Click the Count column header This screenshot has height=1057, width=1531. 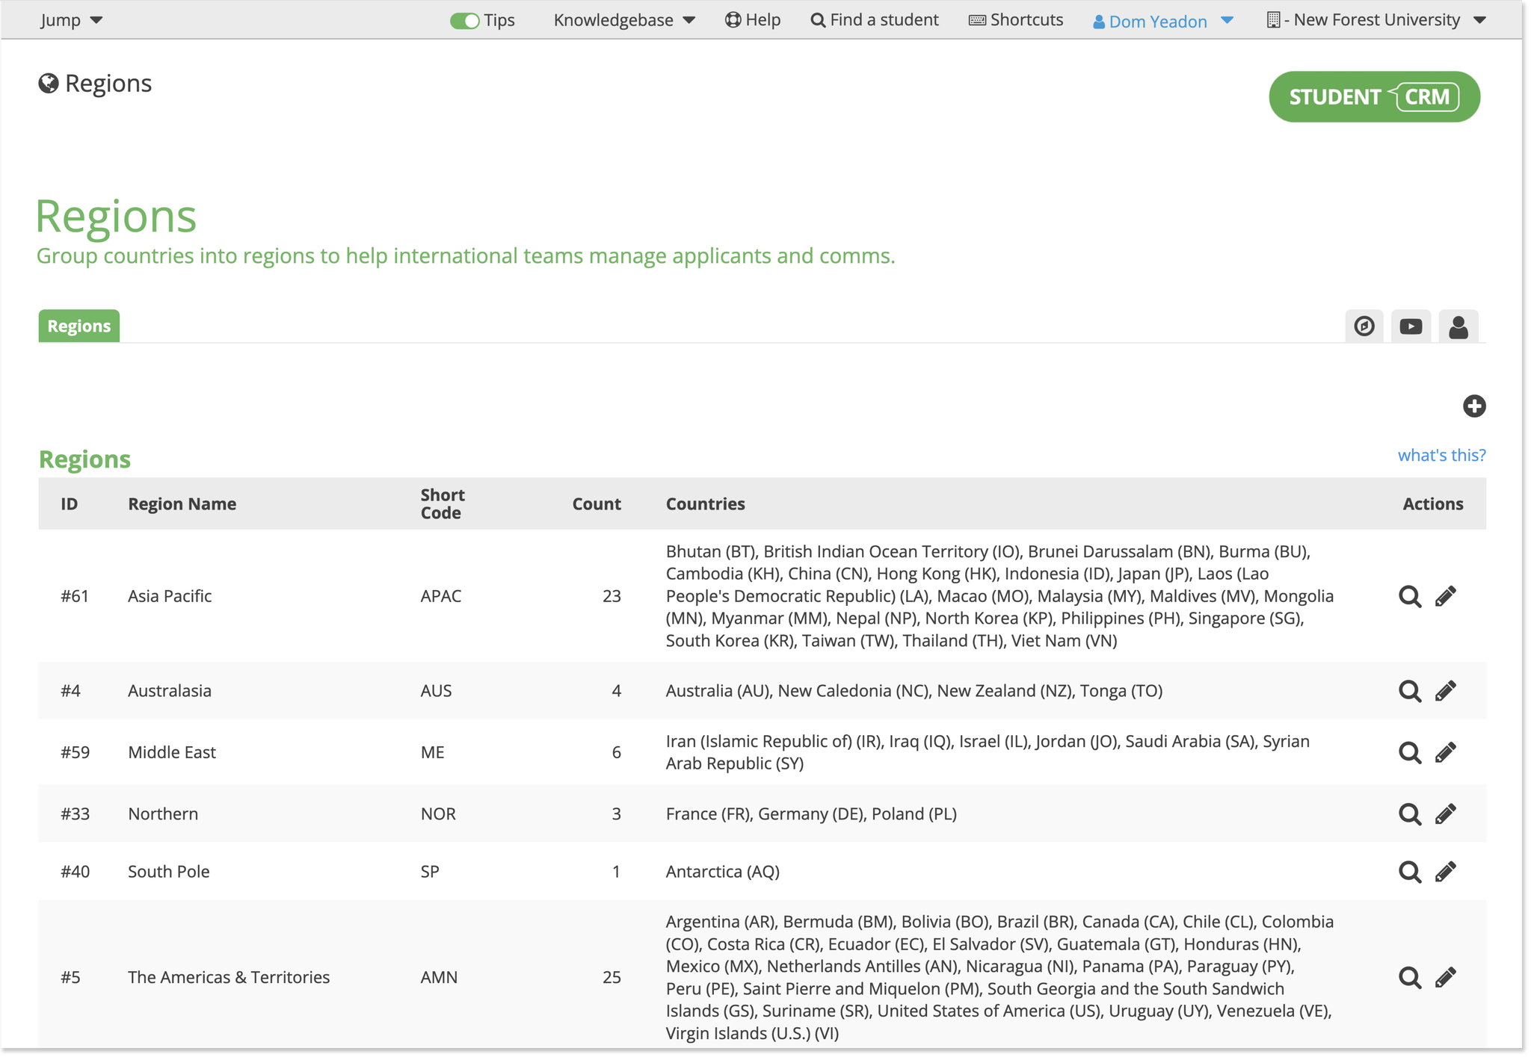pos(596,504)
